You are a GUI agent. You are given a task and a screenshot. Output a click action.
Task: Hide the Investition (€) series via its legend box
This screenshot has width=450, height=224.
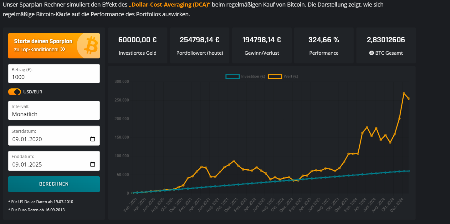[x=233, y=77]
